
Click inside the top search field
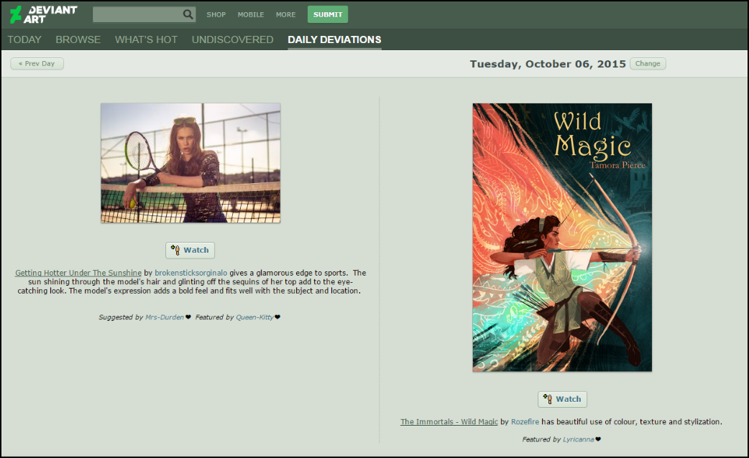pos(137,14)
